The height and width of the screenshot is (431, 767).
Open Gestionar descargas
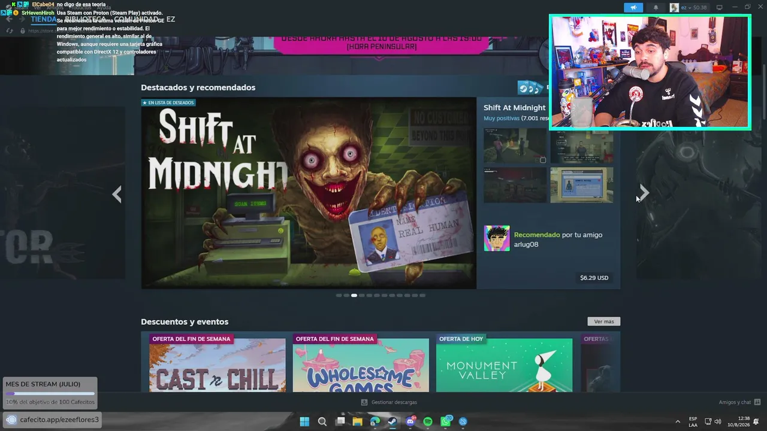tap(389, 402)
